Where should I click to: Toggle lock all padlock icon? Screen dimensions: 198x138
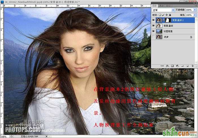170,15
